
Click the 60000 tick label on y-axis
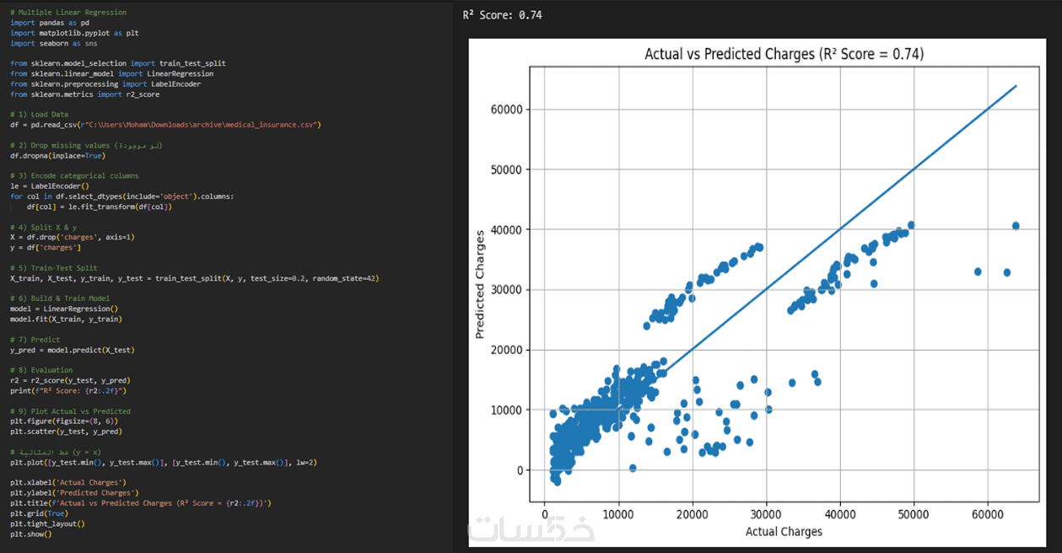(x=508, y=110)
